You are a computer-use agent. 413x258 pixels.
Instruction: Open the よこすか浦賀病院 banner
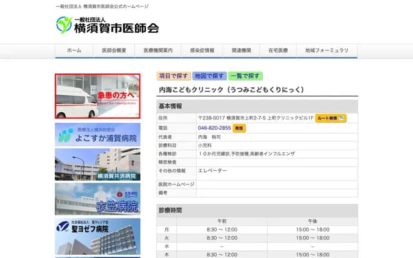coord(97,134)
